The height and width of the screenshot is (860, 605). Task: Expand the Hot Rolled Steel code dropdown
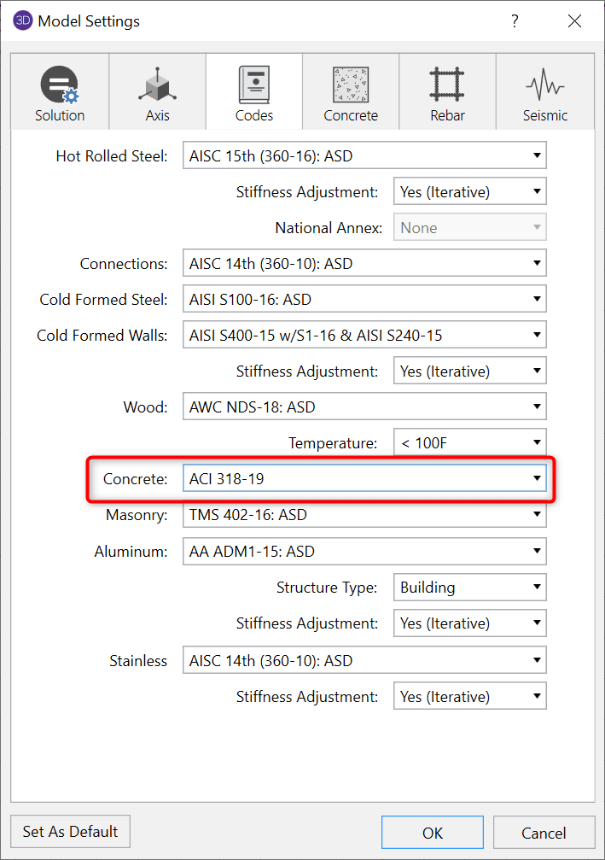tap(364, 155)
